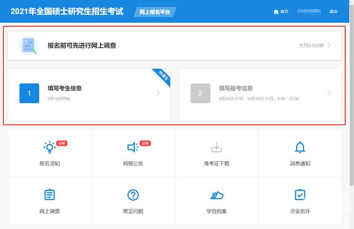The image size is (354, 229).
Task: Click the online survey document icon
Action: click(28, 46)
